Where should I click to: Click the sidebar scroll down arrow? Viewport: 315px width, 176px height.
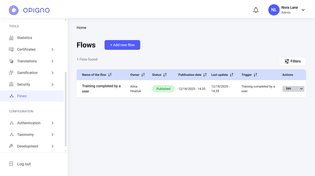(x=66, y=151)
